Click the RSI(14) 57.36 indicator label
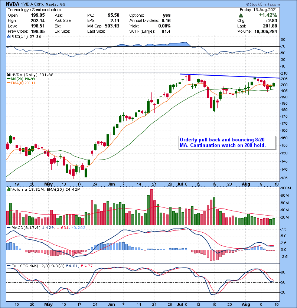297x308 pixels. click(x=26, y=36)
